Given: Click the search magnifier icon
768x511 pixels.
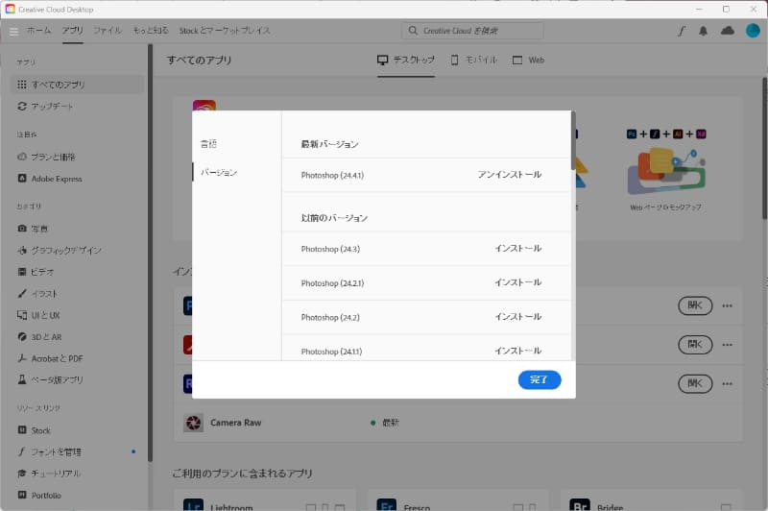Looking at the screenshot, I should coord(413,31).
